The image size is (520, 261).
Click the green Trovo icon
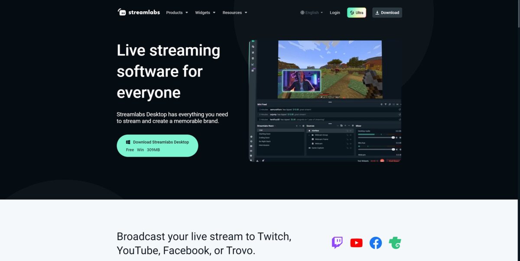395,243
